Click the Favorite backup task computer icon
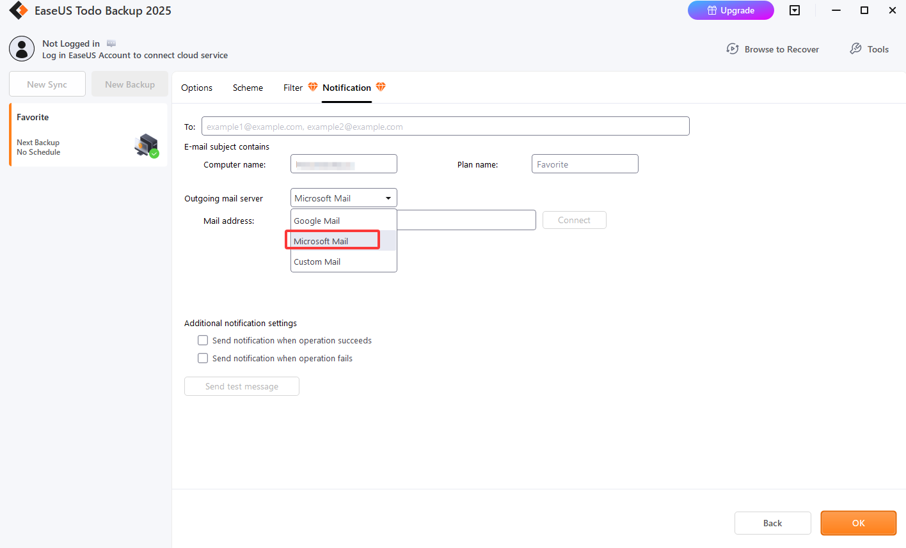 pyautogui.click(x=147, y=146)
